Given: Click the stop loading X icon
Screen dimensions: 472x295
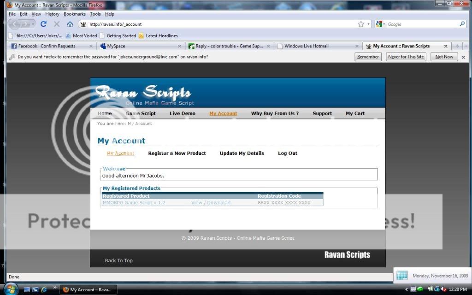Looking at the screenshot, I should click(57, 24).
